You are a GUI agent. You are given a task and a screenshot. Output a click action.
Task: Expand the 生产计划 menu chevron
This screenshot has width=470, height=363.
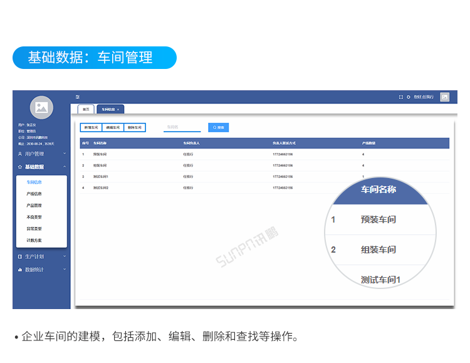pos(65,257)
